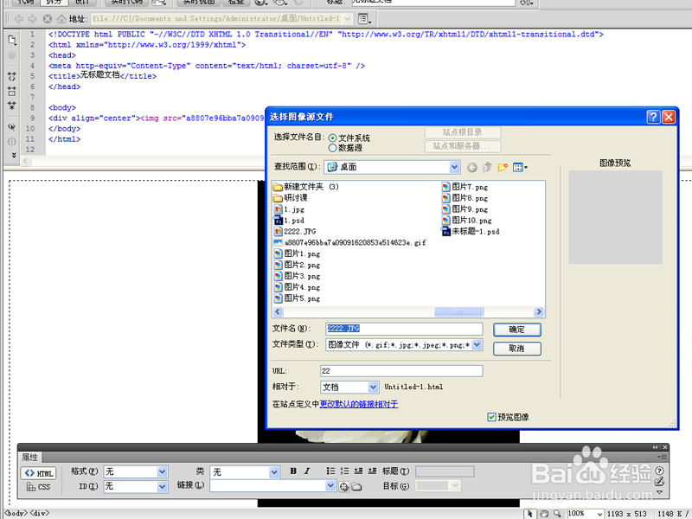Open Properties panel help icon
This screenshot has width=692, height=519.
(659, 471)
